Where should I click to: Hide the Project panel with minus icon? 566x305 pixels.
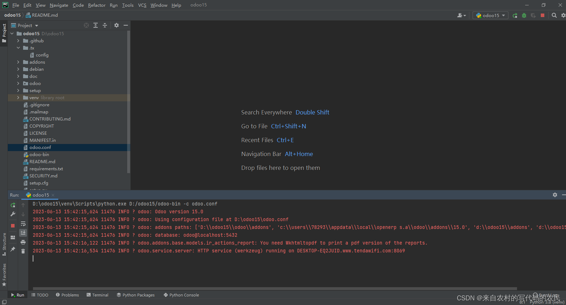[x=126, y=25]
